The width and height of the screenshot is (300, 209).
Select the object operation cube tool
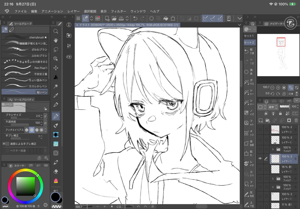[56, 59]
